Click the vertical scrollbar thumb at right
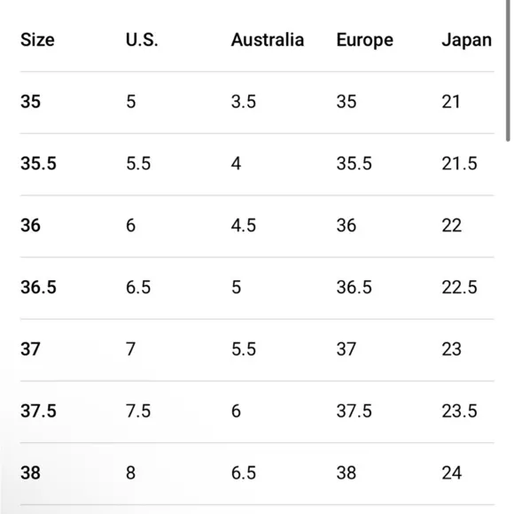 pyautogui.click(x=508, y=71)
